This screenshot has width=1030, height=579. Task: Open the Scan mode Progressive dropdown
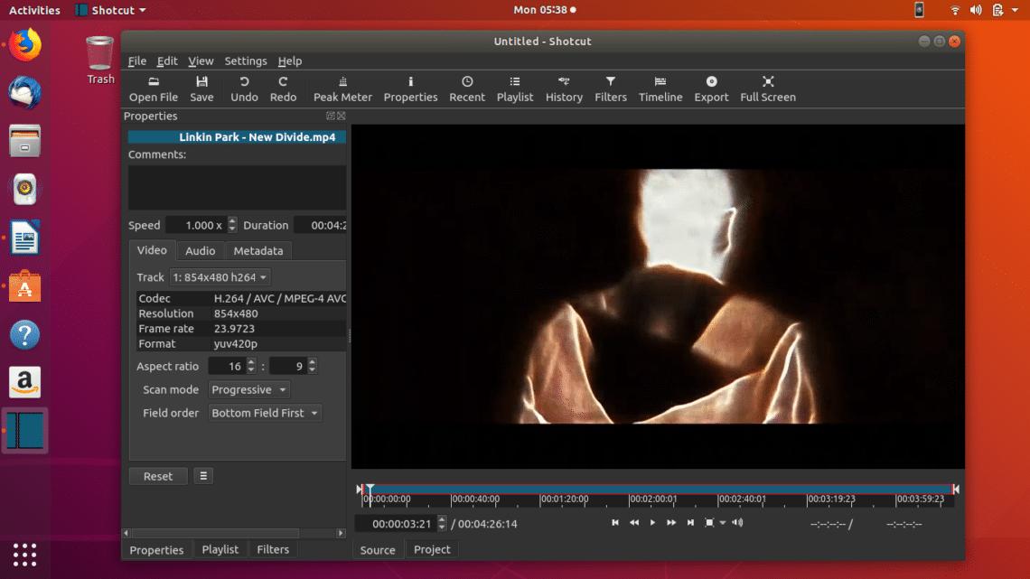(249, 390)
